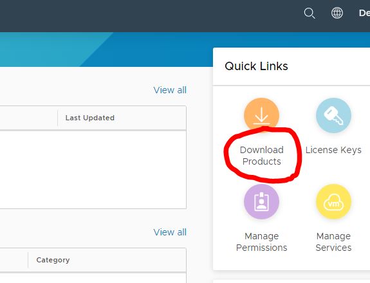Open the partially visible 'De' header menu
Screen dimensions: 370x283
point(364,13)
